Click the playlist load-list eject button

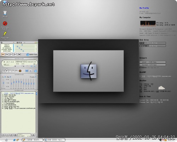[33, 135]
